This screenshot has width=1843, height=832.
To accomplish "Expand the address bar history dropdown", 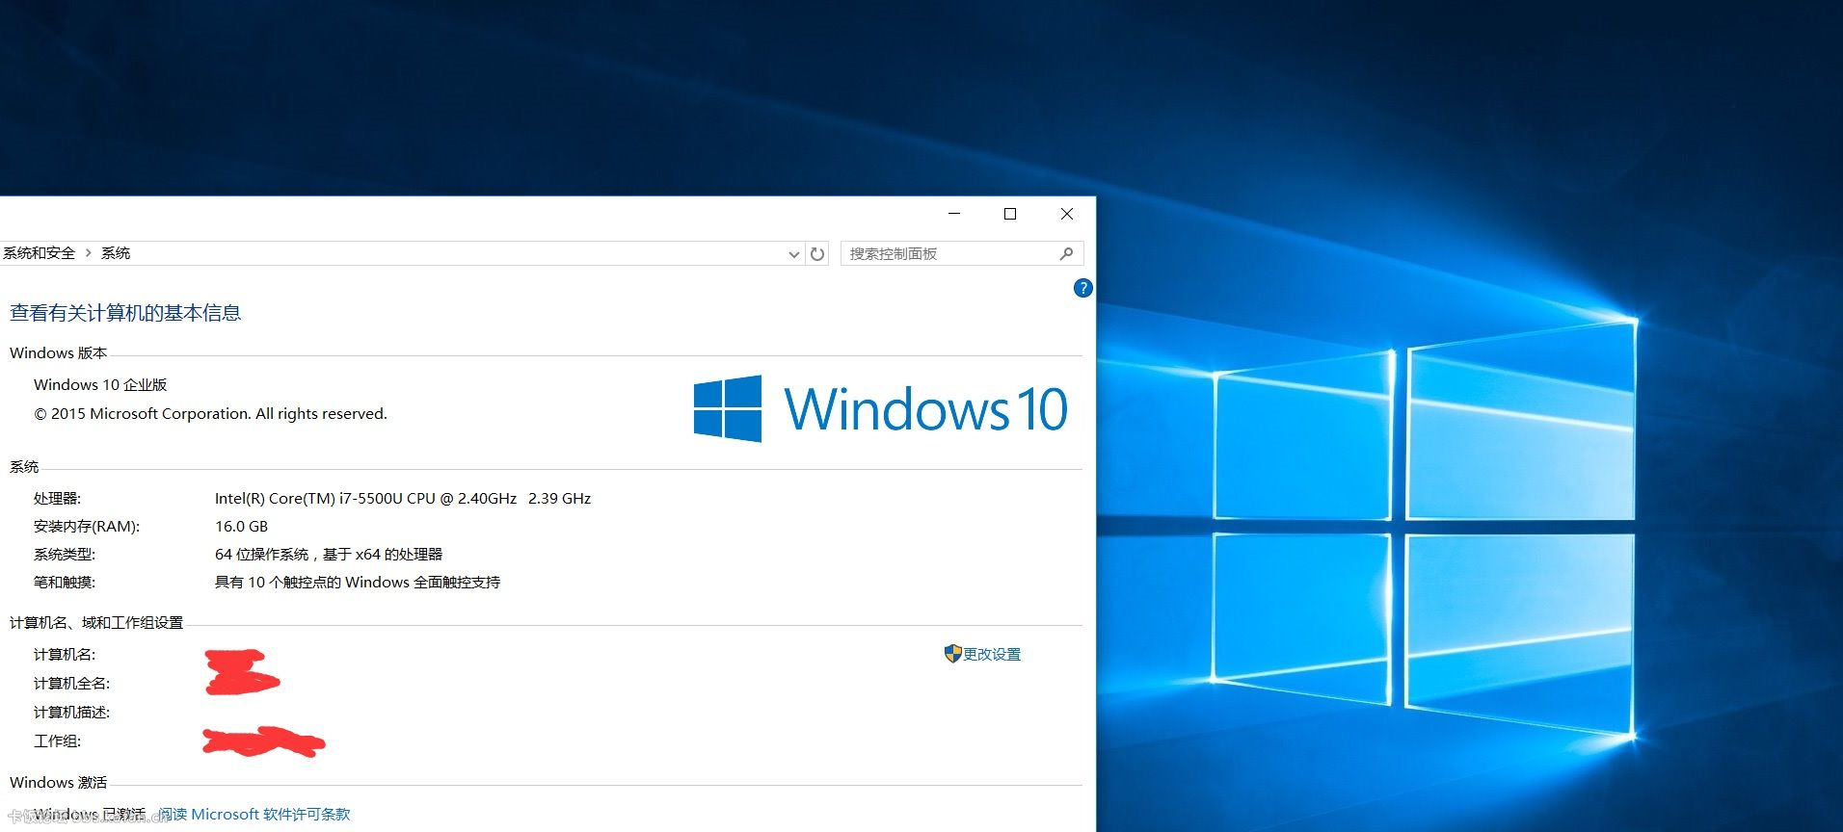I will [793, 254].
